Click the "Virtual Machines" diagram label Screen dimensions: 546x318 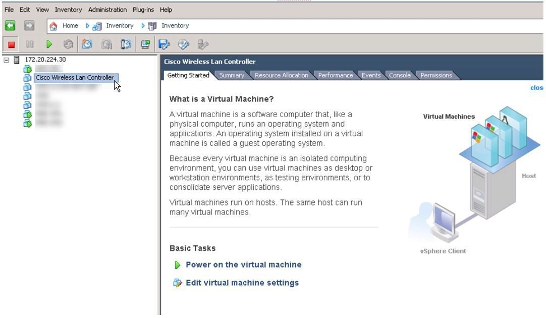tap(449, 117)
